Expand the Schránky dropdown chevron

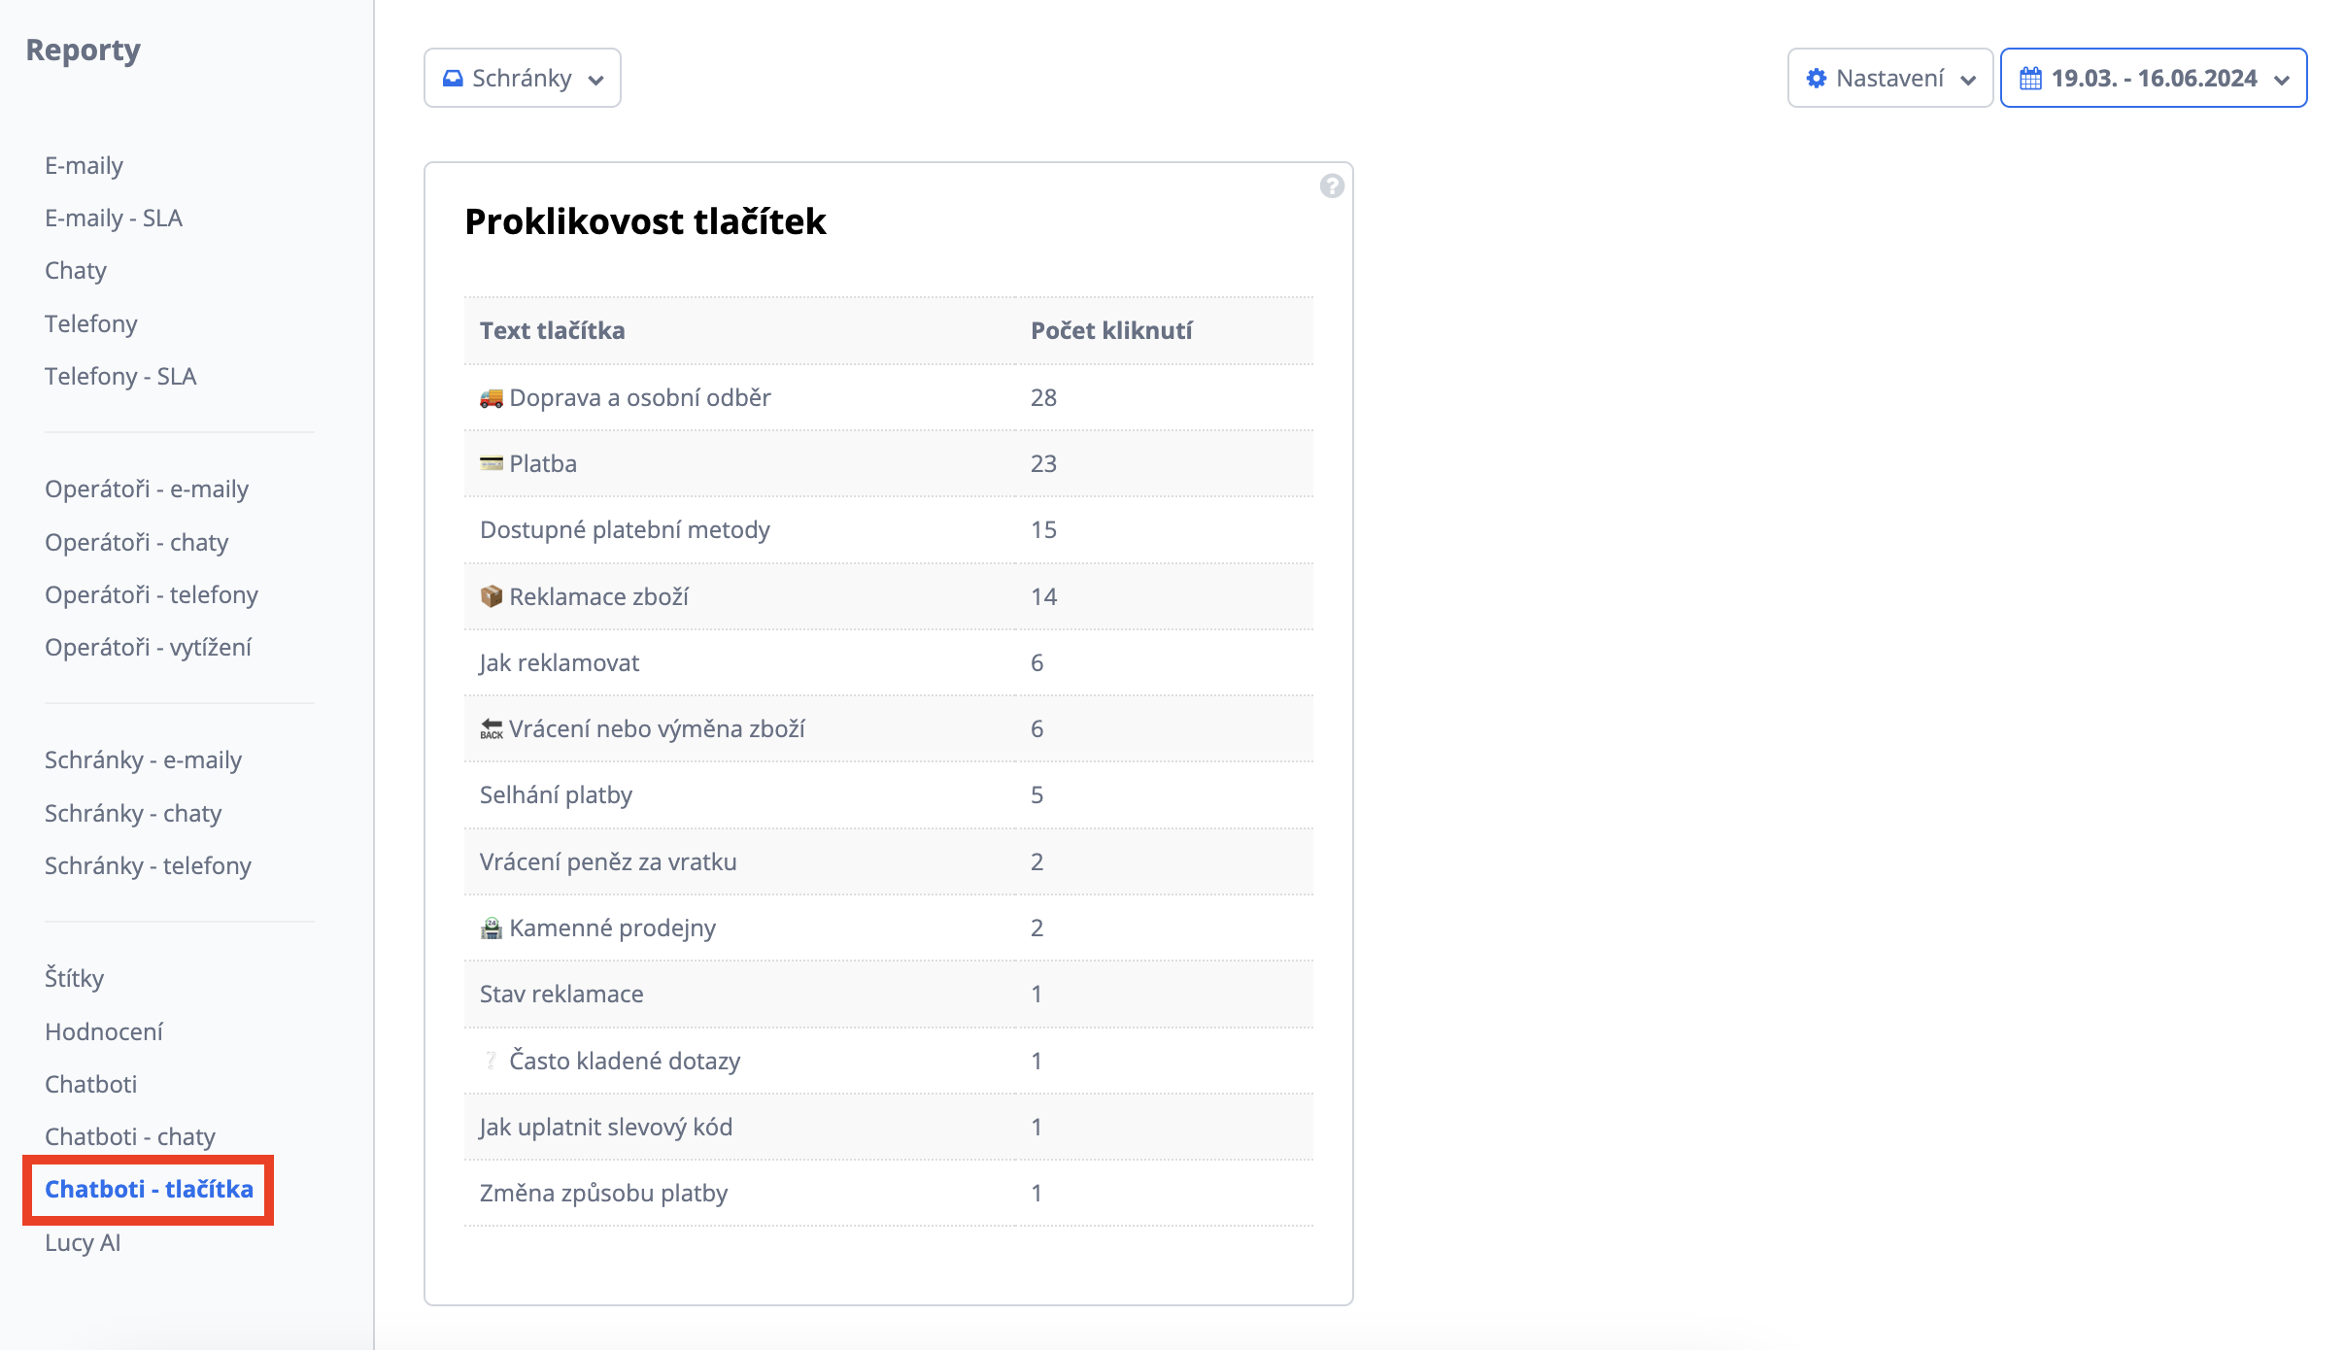click(596, 80)
